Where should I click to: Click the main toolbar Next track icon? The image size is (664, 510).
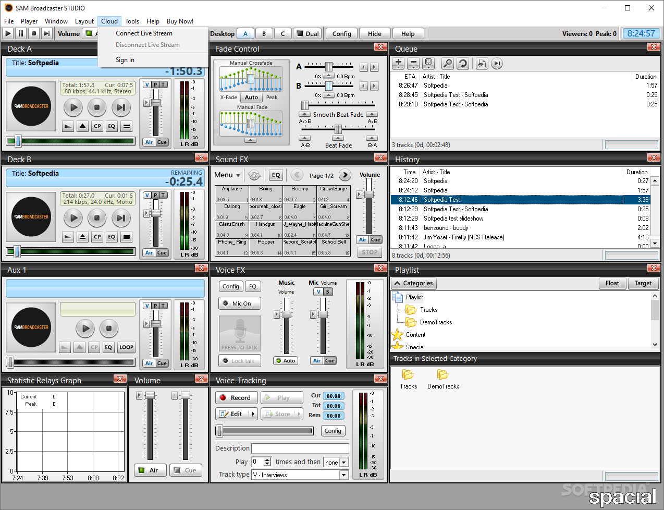click(47, 33)
